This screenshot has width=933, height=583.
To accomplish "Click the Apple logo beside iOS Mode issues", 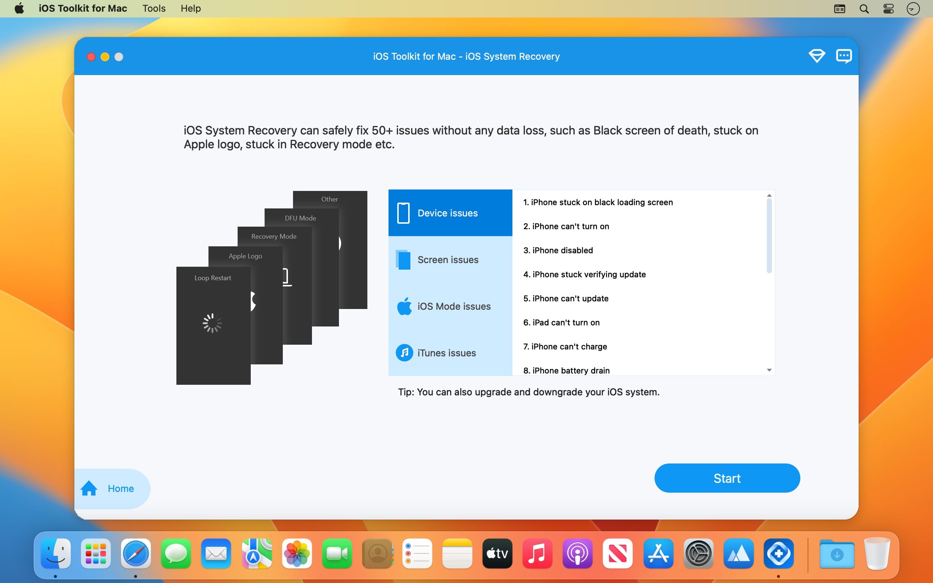I will coord(404,306).
